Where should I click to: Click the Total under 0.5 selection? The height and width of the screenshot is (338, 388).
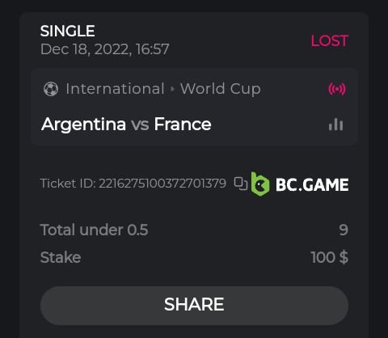click(94, 230)
